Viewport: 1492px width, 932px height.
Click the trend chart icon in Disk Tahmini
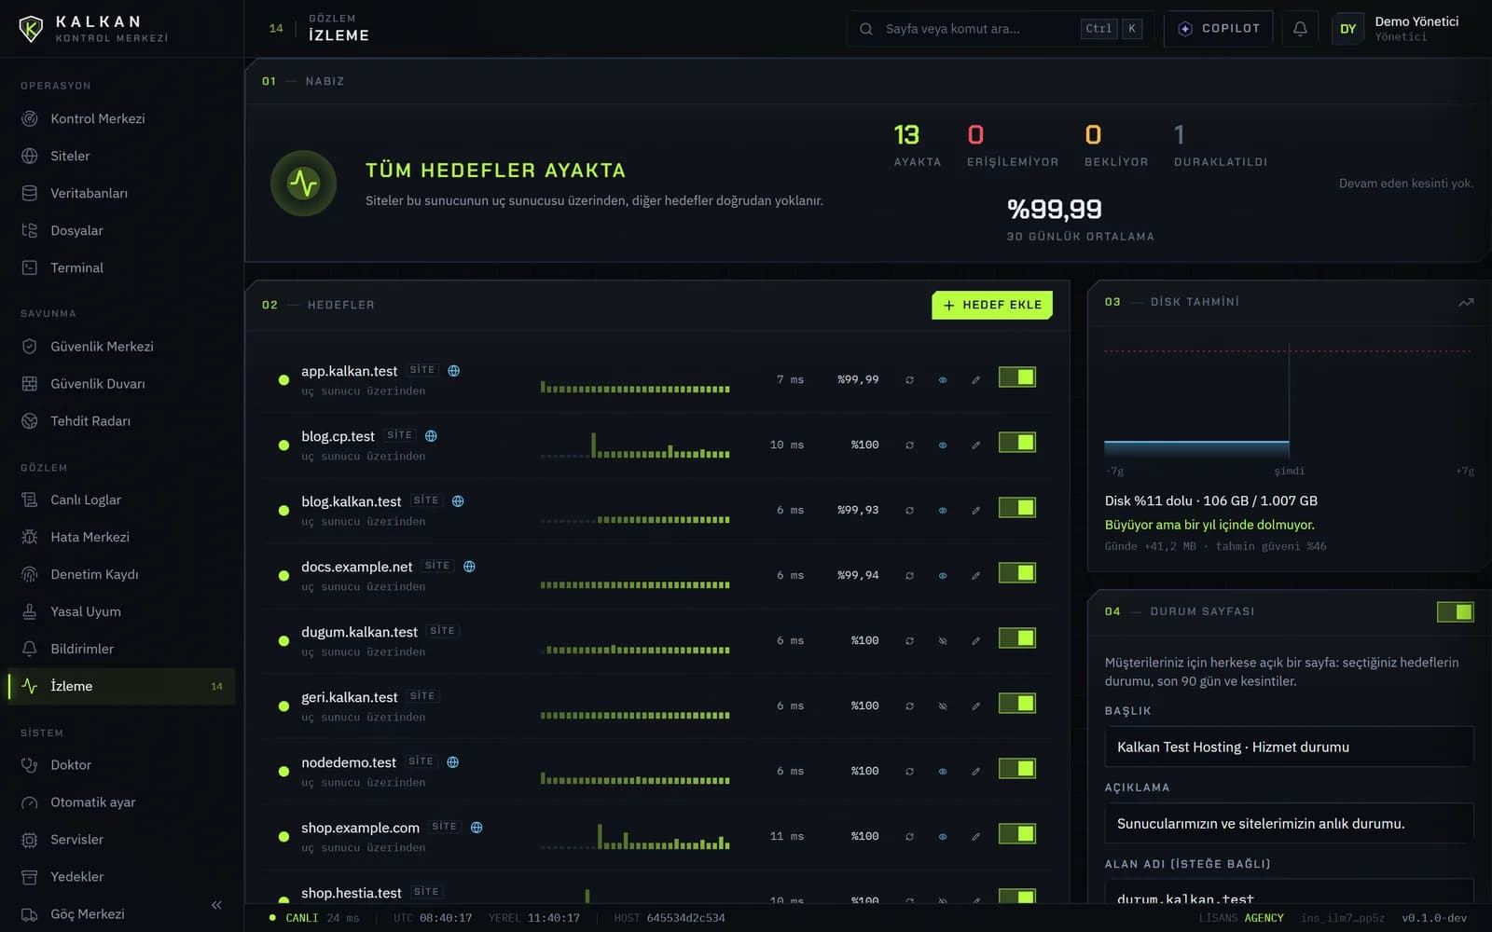pyautogui.click(x=1466, y=302)
